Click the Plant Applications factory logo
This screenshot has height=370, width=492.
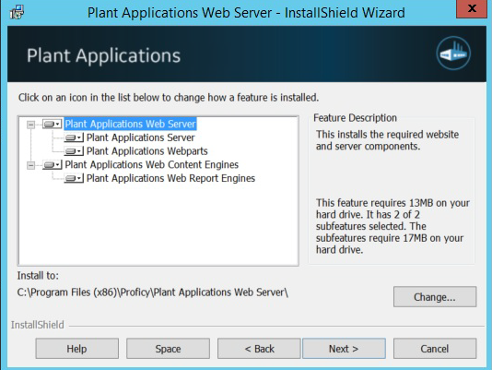(453, 54)
